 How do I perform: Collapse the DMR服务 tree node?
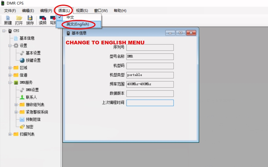click(x=10, y=83)
